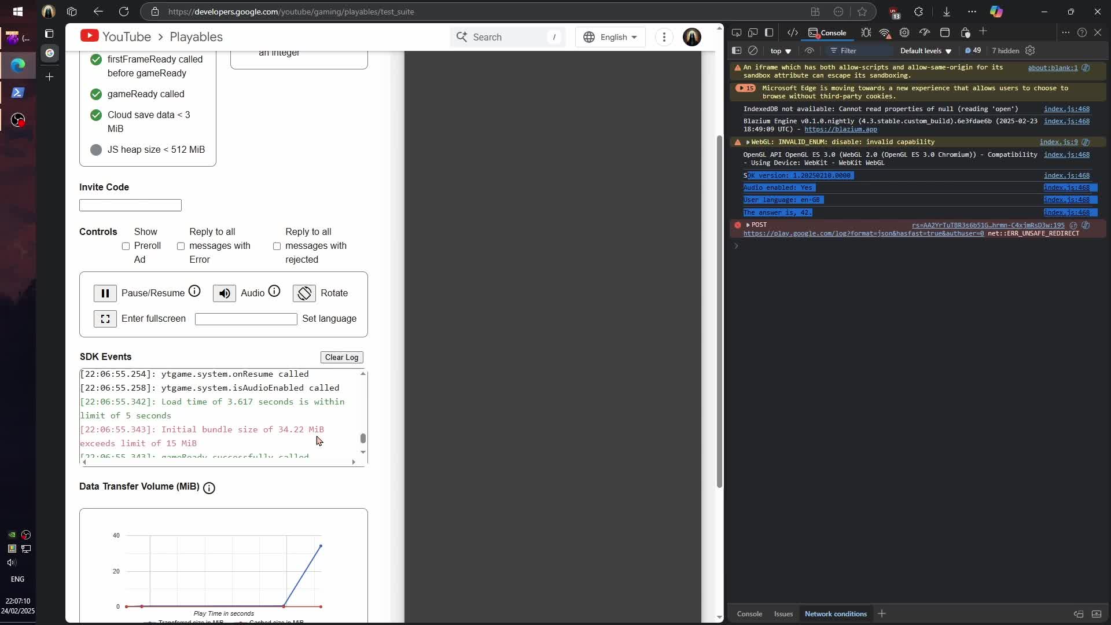The height and width of the screenshot is (625, 1111).
Task: Switch to the Issues tab in the drawer
Action: pyautogui.click(x=783, y=614)
